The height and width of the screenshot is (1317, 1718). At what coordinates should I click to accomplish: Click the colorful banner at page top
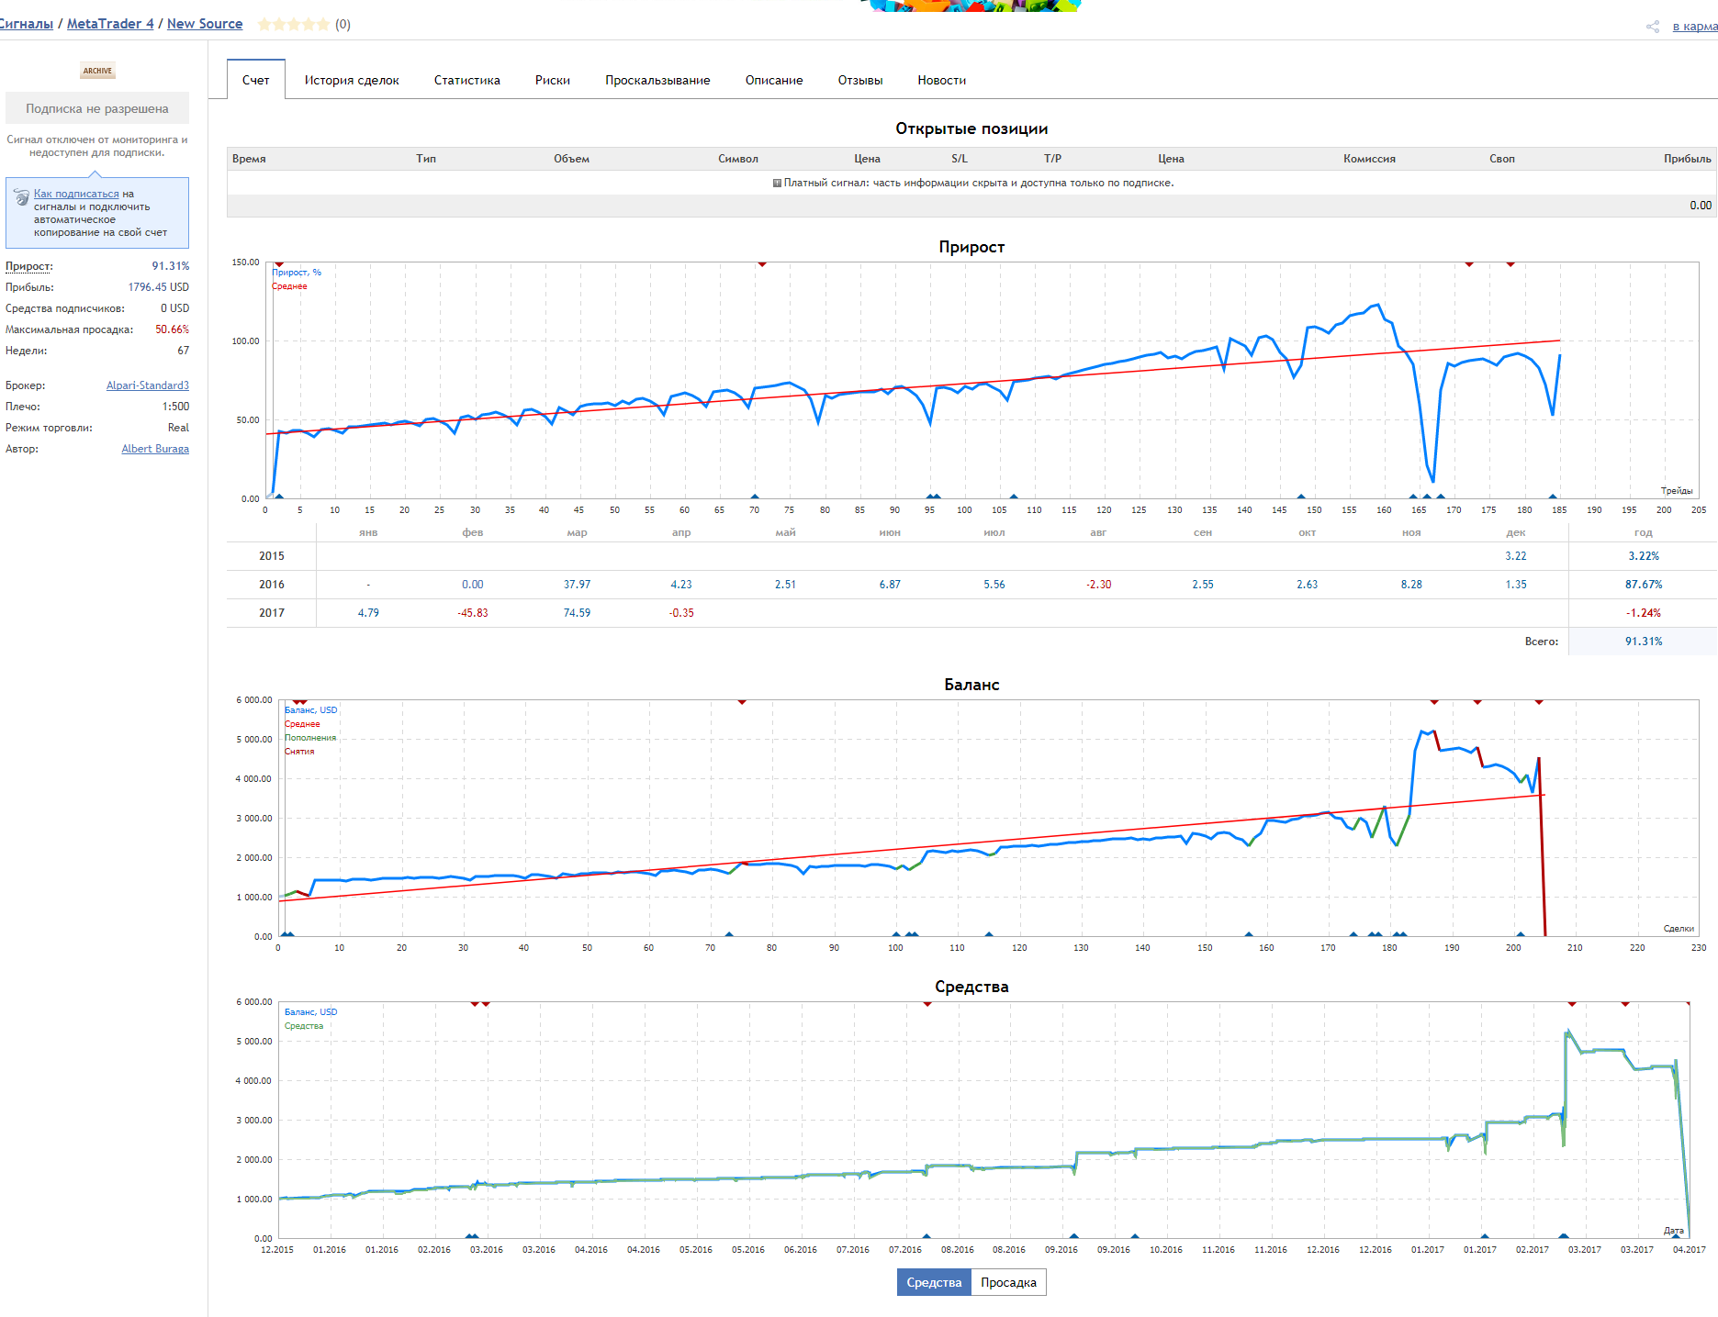(971, 6)
